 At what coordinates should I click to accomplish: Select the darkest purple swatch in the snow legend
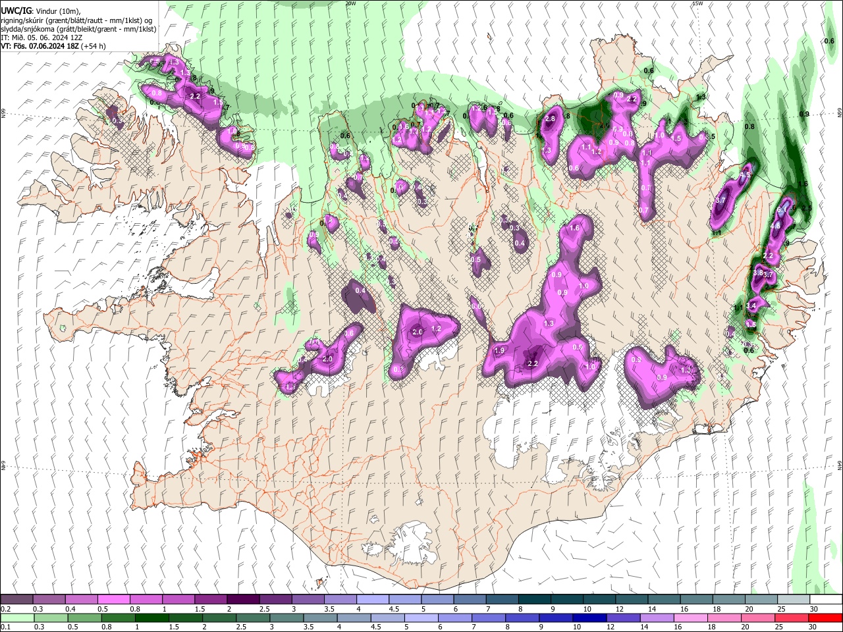click(242, 600)
